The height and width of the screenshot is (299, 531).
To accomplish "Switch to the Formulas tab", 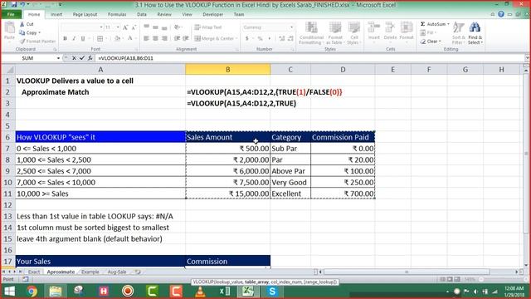I will [117, 15].
